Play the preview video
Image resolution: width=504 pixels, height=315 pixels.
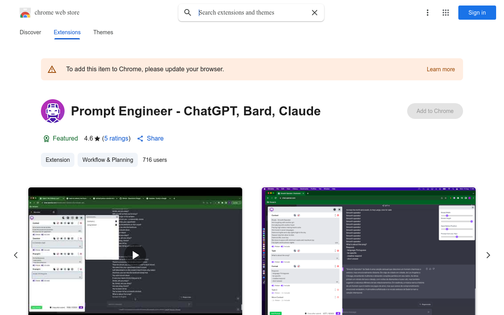(x=135, y=255)
